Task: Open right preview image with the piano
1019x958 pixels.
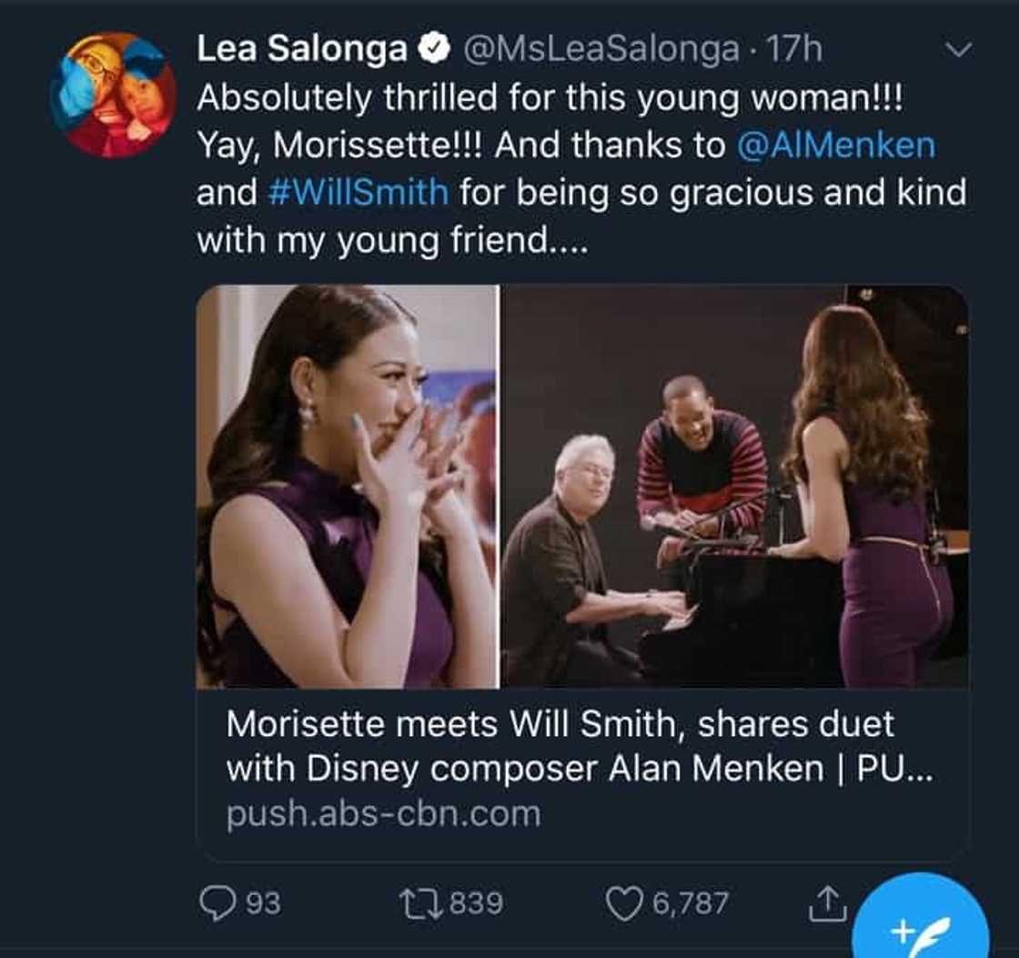Action: tap(735, 487)
